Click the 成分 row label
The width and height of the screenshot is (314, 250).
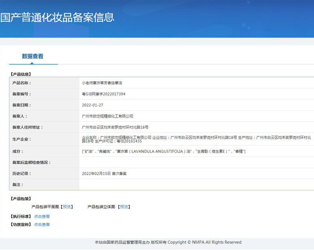(18, 151)
